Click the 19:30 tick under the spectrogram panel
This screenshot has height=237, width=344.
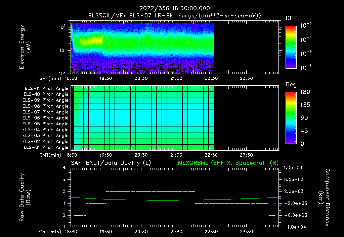[x=106, y=78]
